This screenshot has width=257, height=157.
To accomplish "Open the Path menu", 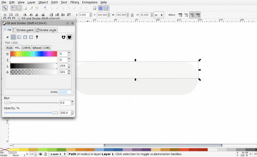I will pos(55,2).
